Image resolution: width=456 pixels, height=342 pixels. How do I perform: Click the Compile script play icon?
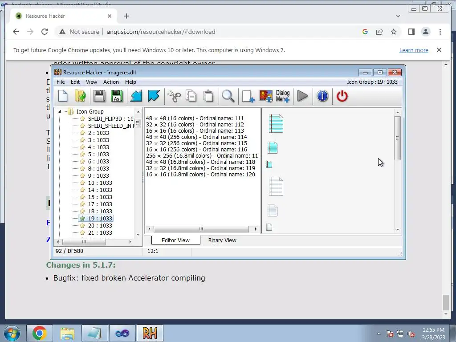click(302, 96)
